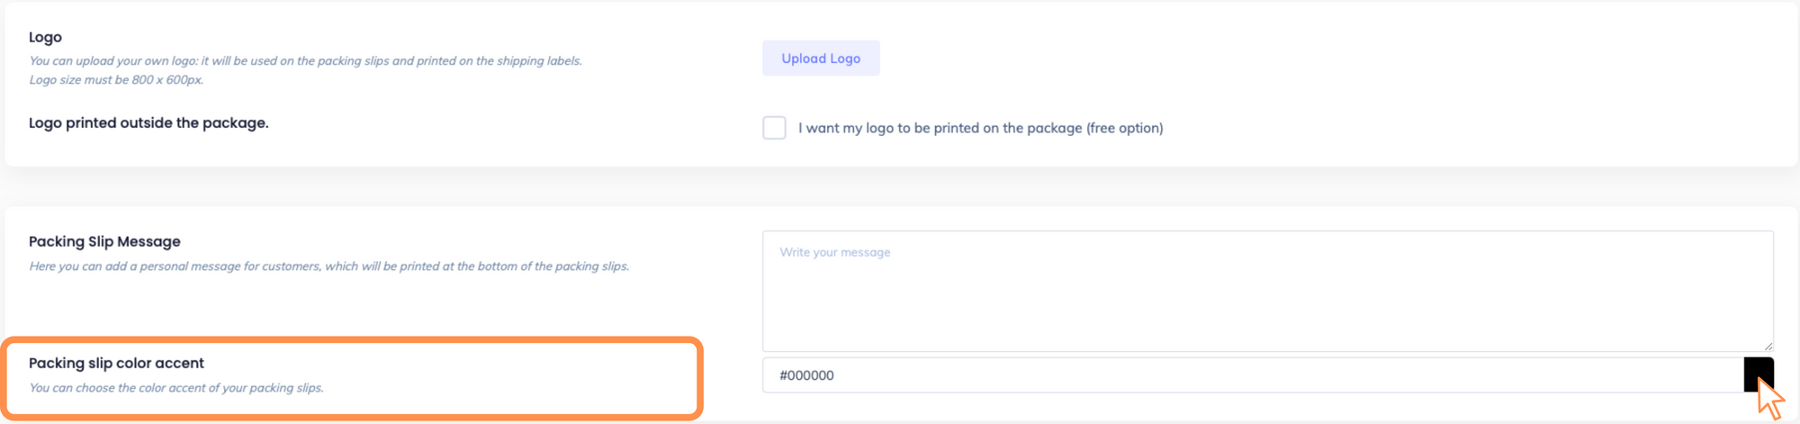Screen dimensions: 1800x424
Task: Click the "Logo" section heading
Action: coord(45,37)
